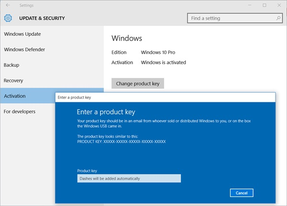
Task: Click the sample PRODUCT KEY format text
Action: (121, 142)
